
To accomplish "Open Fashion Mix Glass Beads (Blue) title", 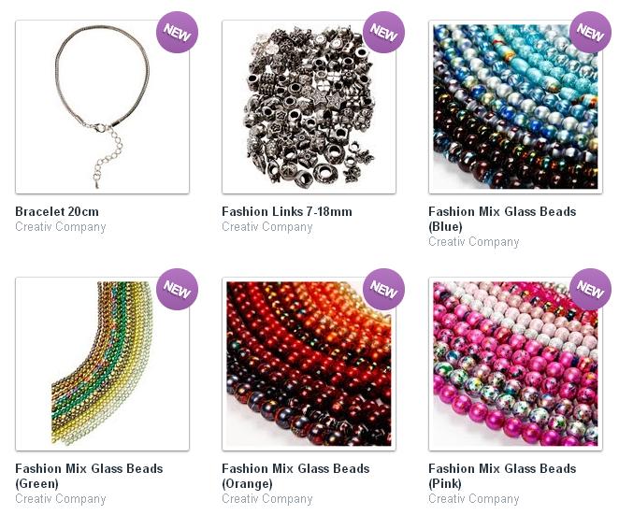I will click(x=502, y=219).
